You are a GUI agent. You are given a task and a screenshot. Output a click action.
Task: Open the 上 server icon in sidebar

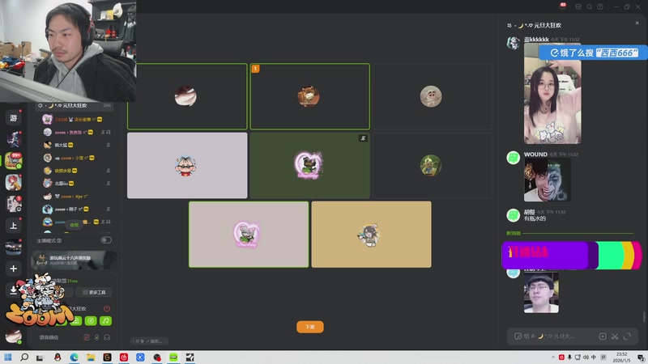pyautogui.click(x=13, y=226)
